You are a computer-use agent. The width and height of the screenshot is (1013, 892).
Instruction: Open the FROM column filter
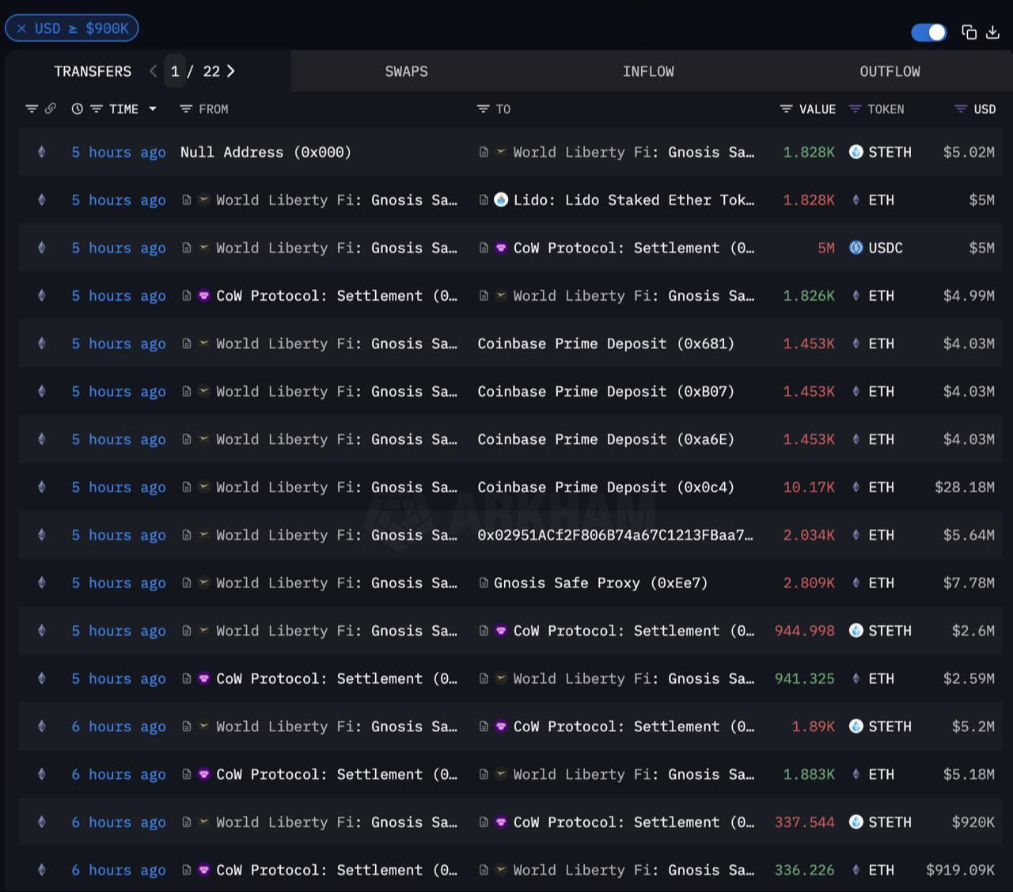[186, 108]
